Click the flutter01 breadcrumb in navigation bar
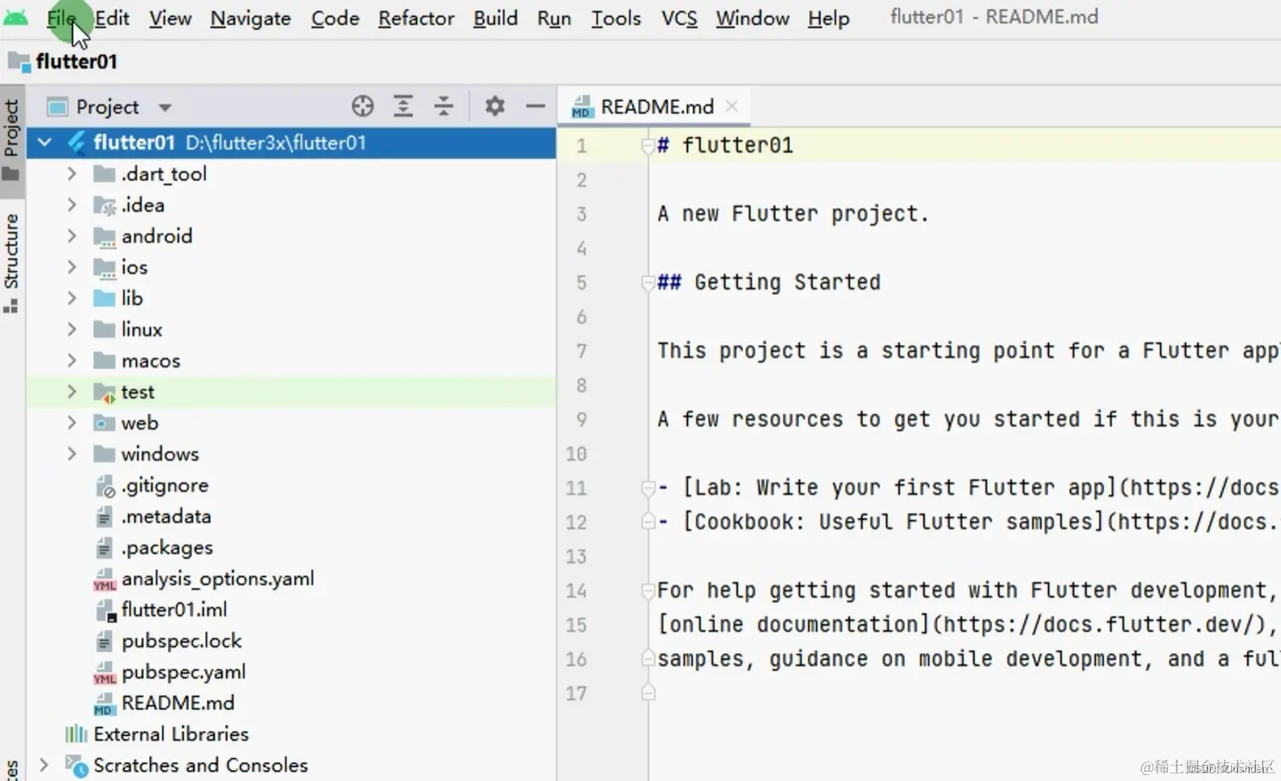1281x781 pixels. pyautogui.click(x=75, y=62)
